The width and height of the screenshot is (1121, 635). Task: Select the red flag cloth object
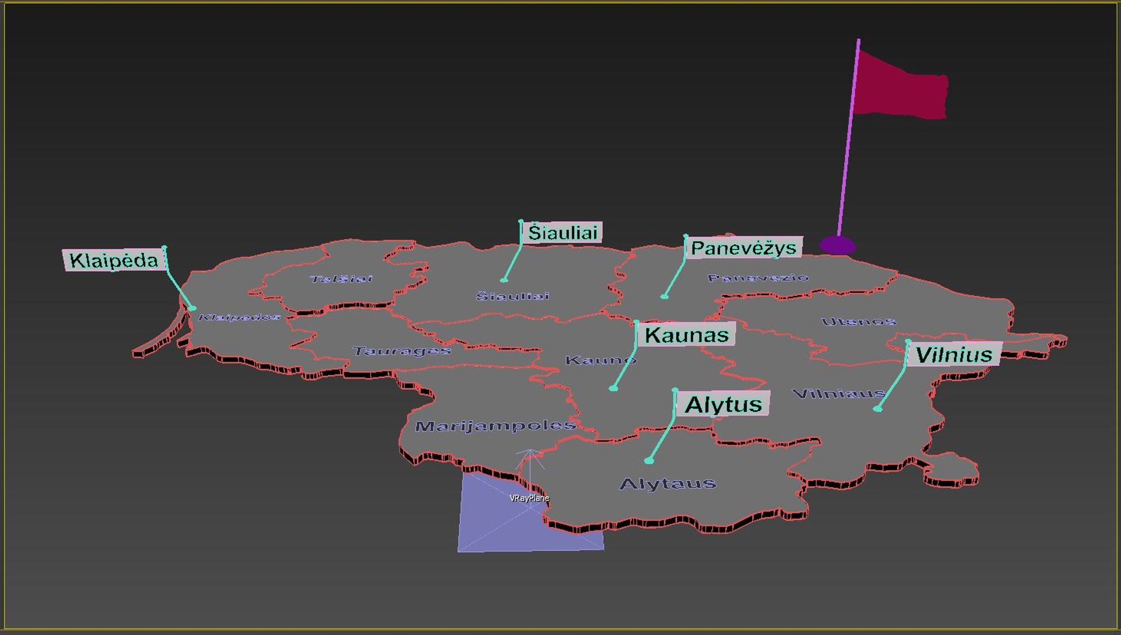point(900,86)
